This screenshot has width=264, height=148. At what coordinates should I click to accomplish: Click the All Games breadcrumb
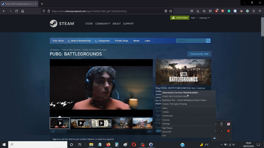55,50
